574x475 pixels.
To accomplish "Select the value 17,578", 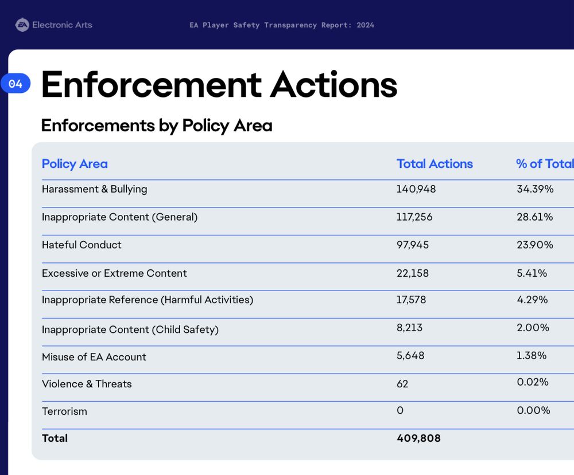I will (411, 300).
